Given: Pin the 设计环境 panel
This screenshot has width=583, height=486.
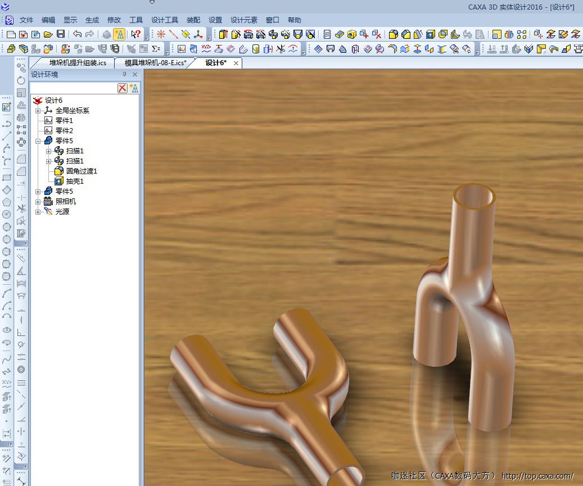Looking at the screenshot, I should [x=125, y=74].
